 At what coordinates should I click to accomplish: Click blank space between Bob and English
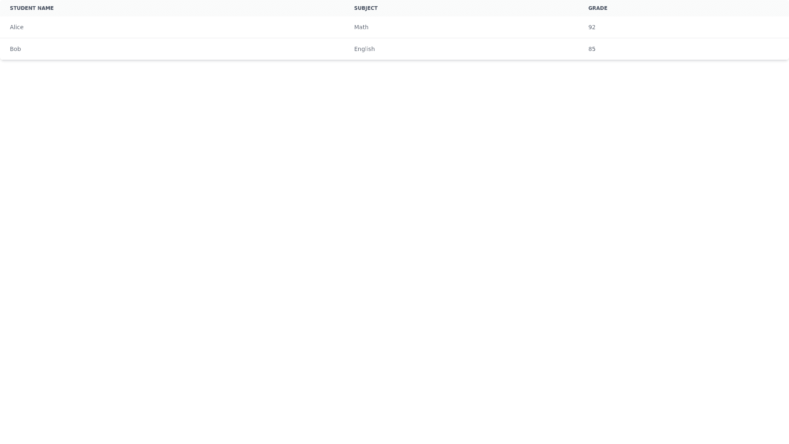click(185, 49)
